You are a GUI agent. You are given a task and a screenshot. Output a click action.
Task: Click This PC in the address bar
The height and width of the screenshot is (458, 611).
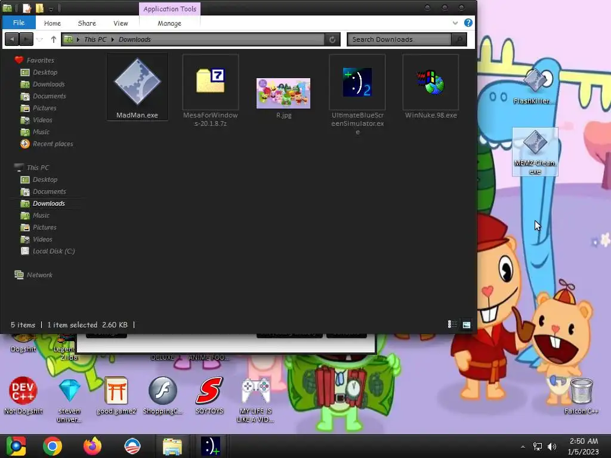[x=95, y=39]
